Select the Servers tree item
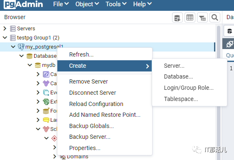234x160 pixels. [26, 29]
